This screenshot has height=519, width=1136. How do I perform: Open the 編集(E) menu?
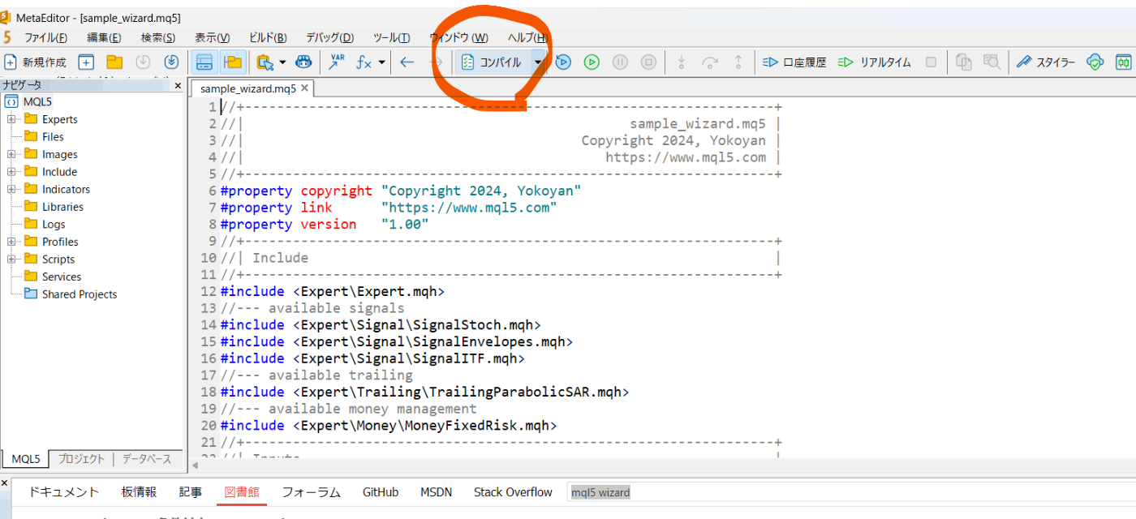[104, 37]
